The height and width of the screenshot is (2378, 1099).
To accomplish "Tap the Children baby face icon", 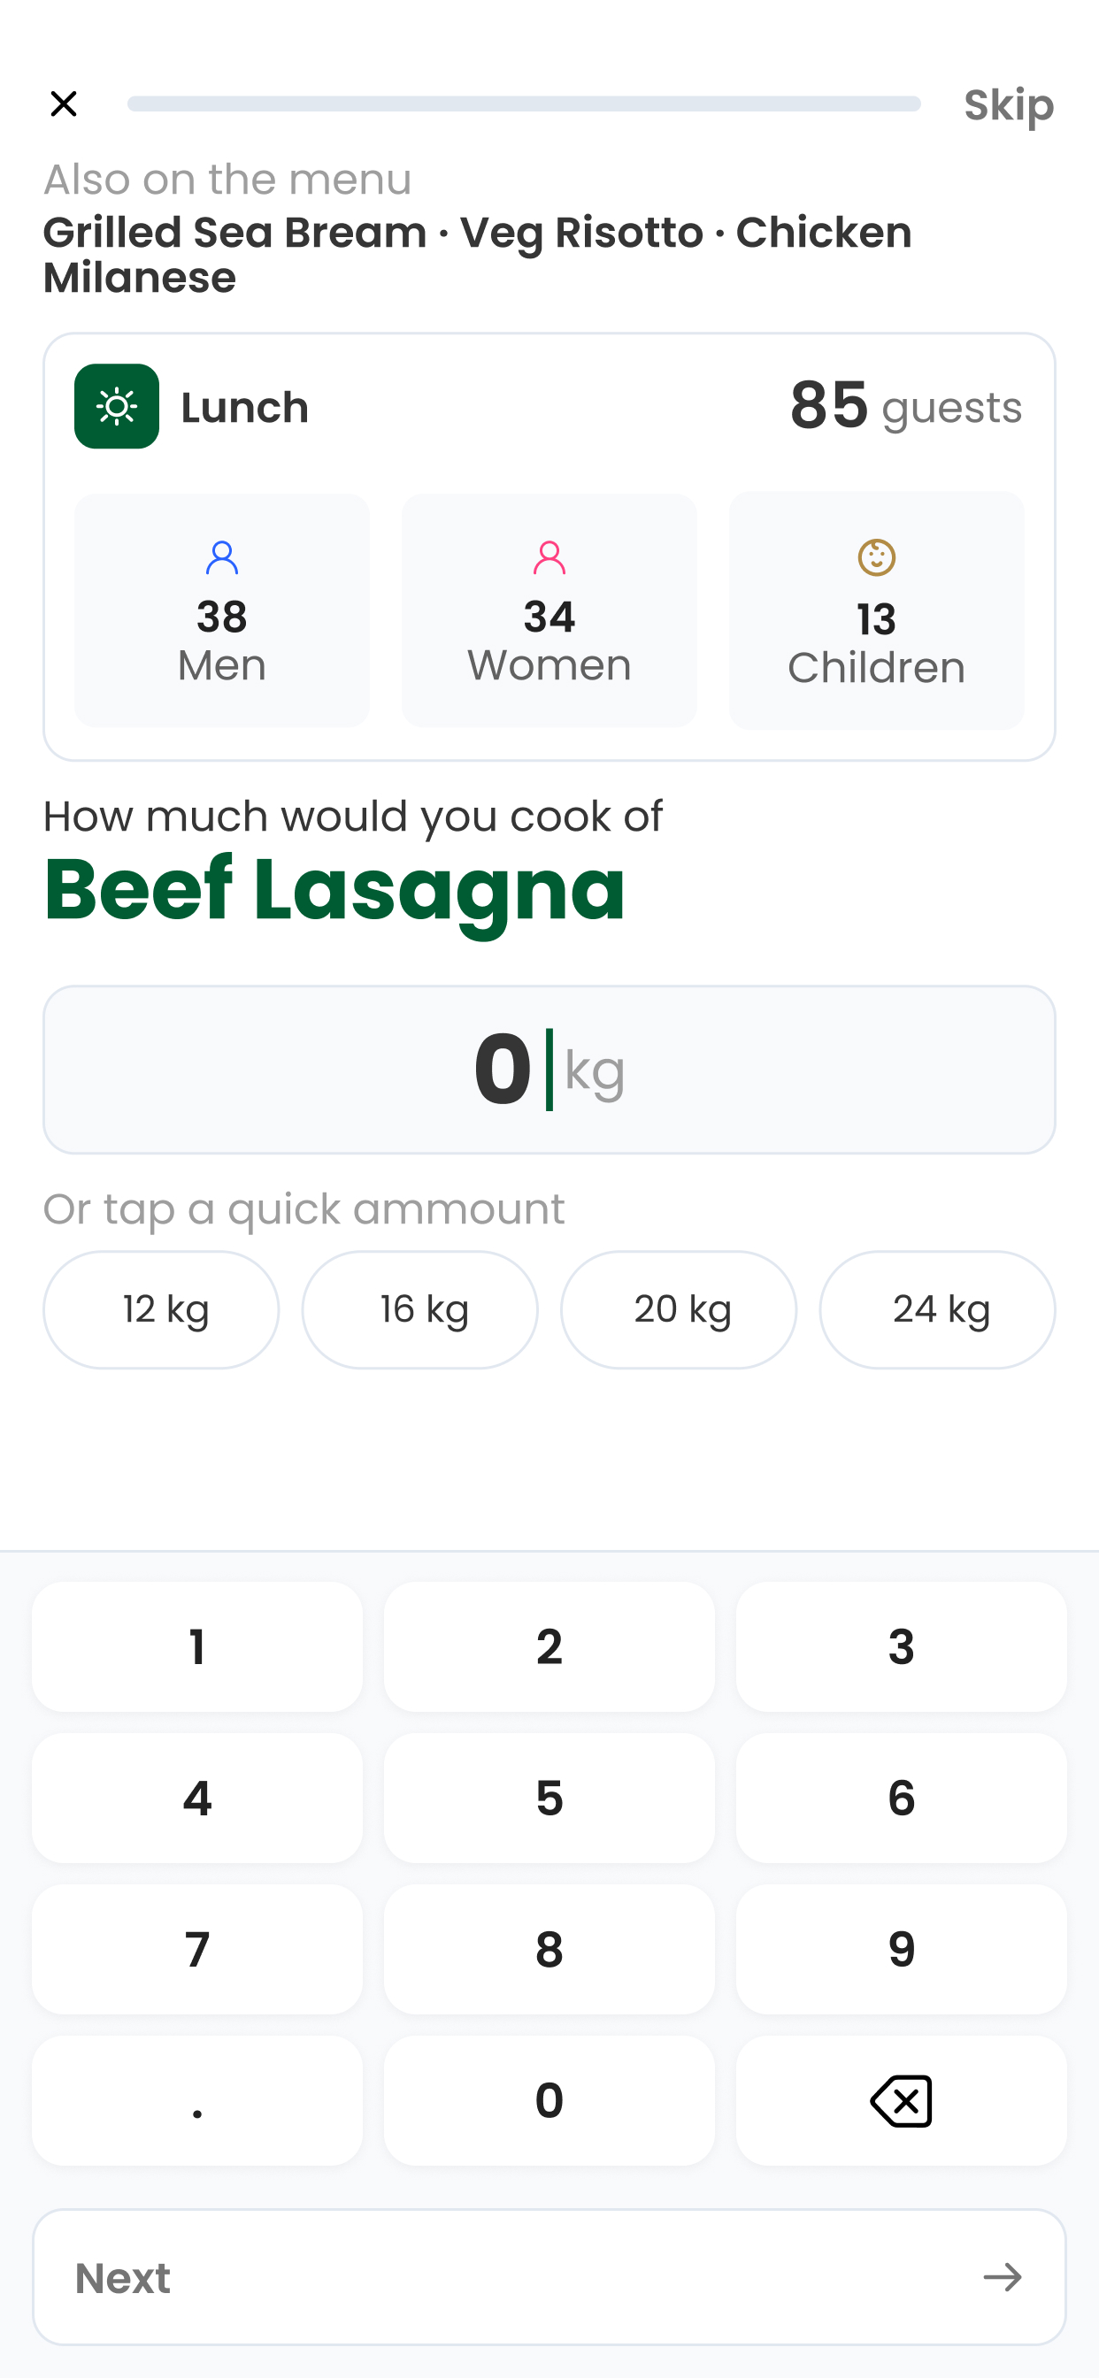I will (876, 557).
